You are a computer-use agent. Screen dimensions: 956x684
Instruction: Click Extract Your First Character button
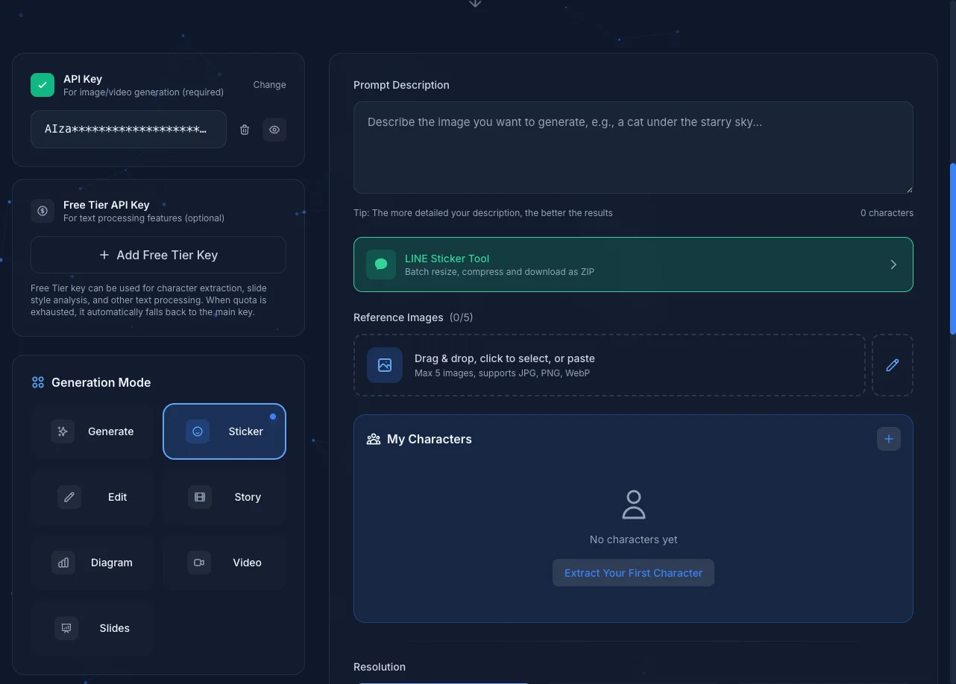tap(633, 573)
